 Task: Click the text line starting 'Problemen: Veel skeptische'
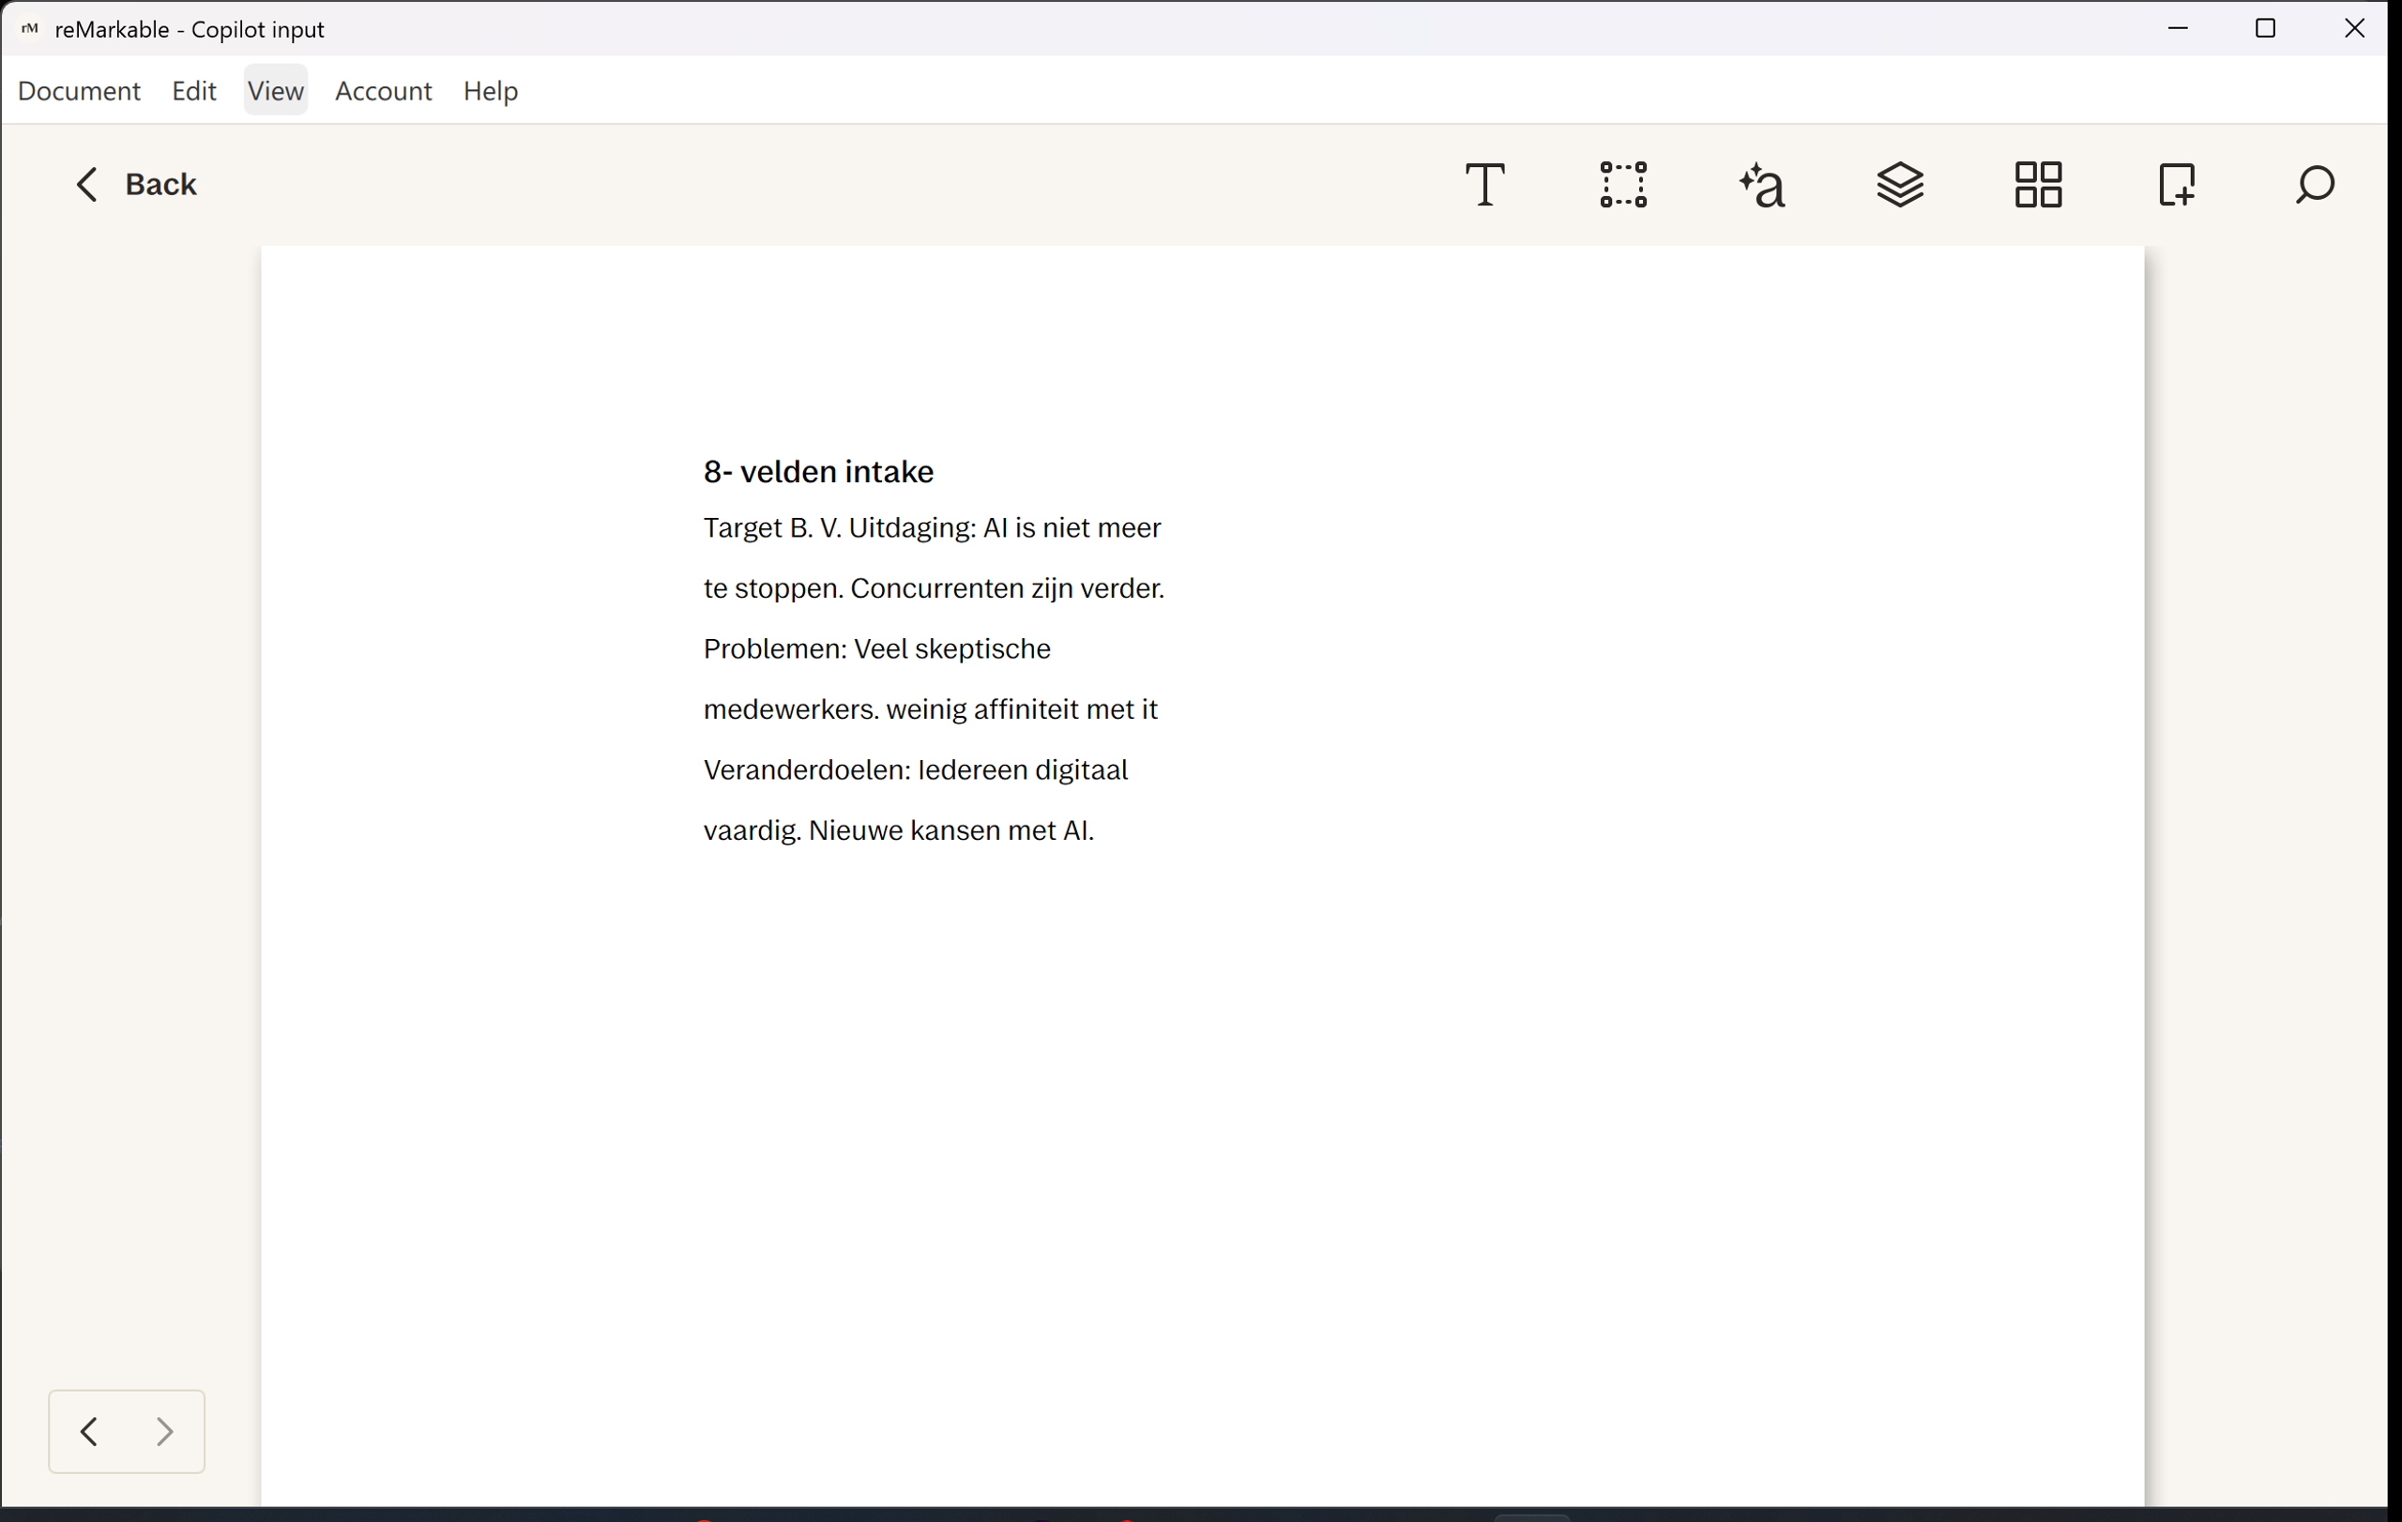tap(875, 649)
